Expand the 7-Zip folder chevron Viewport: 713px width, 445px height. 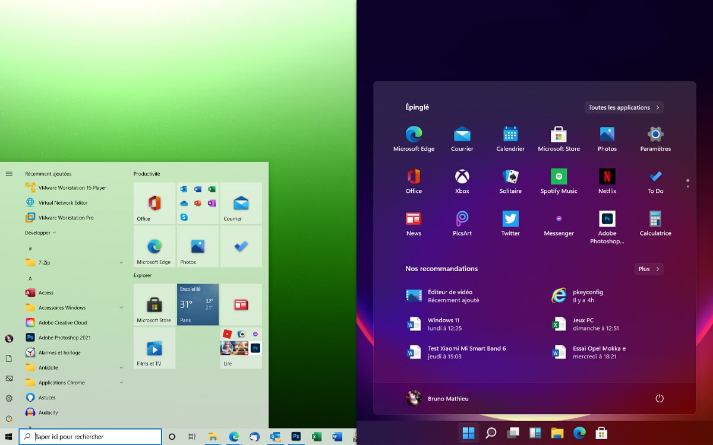tap(121, 262)
